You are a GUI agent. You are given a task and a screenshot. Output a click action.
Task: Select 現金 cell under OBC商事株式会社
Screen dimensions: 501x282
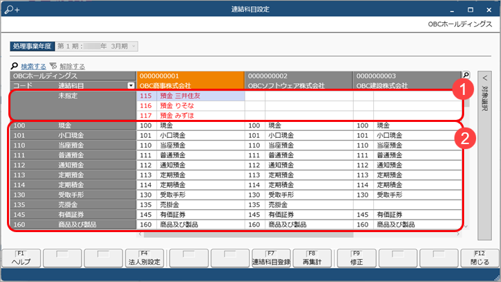point(201,125)
